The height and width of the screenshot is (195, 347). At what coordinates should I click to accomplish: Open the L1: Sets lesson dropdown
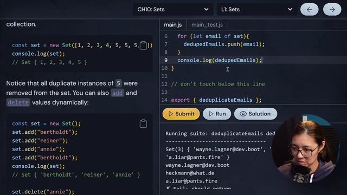pos(256,10)
